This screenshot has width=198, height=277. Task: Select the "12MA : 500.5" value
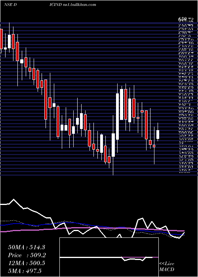[27, 263]
